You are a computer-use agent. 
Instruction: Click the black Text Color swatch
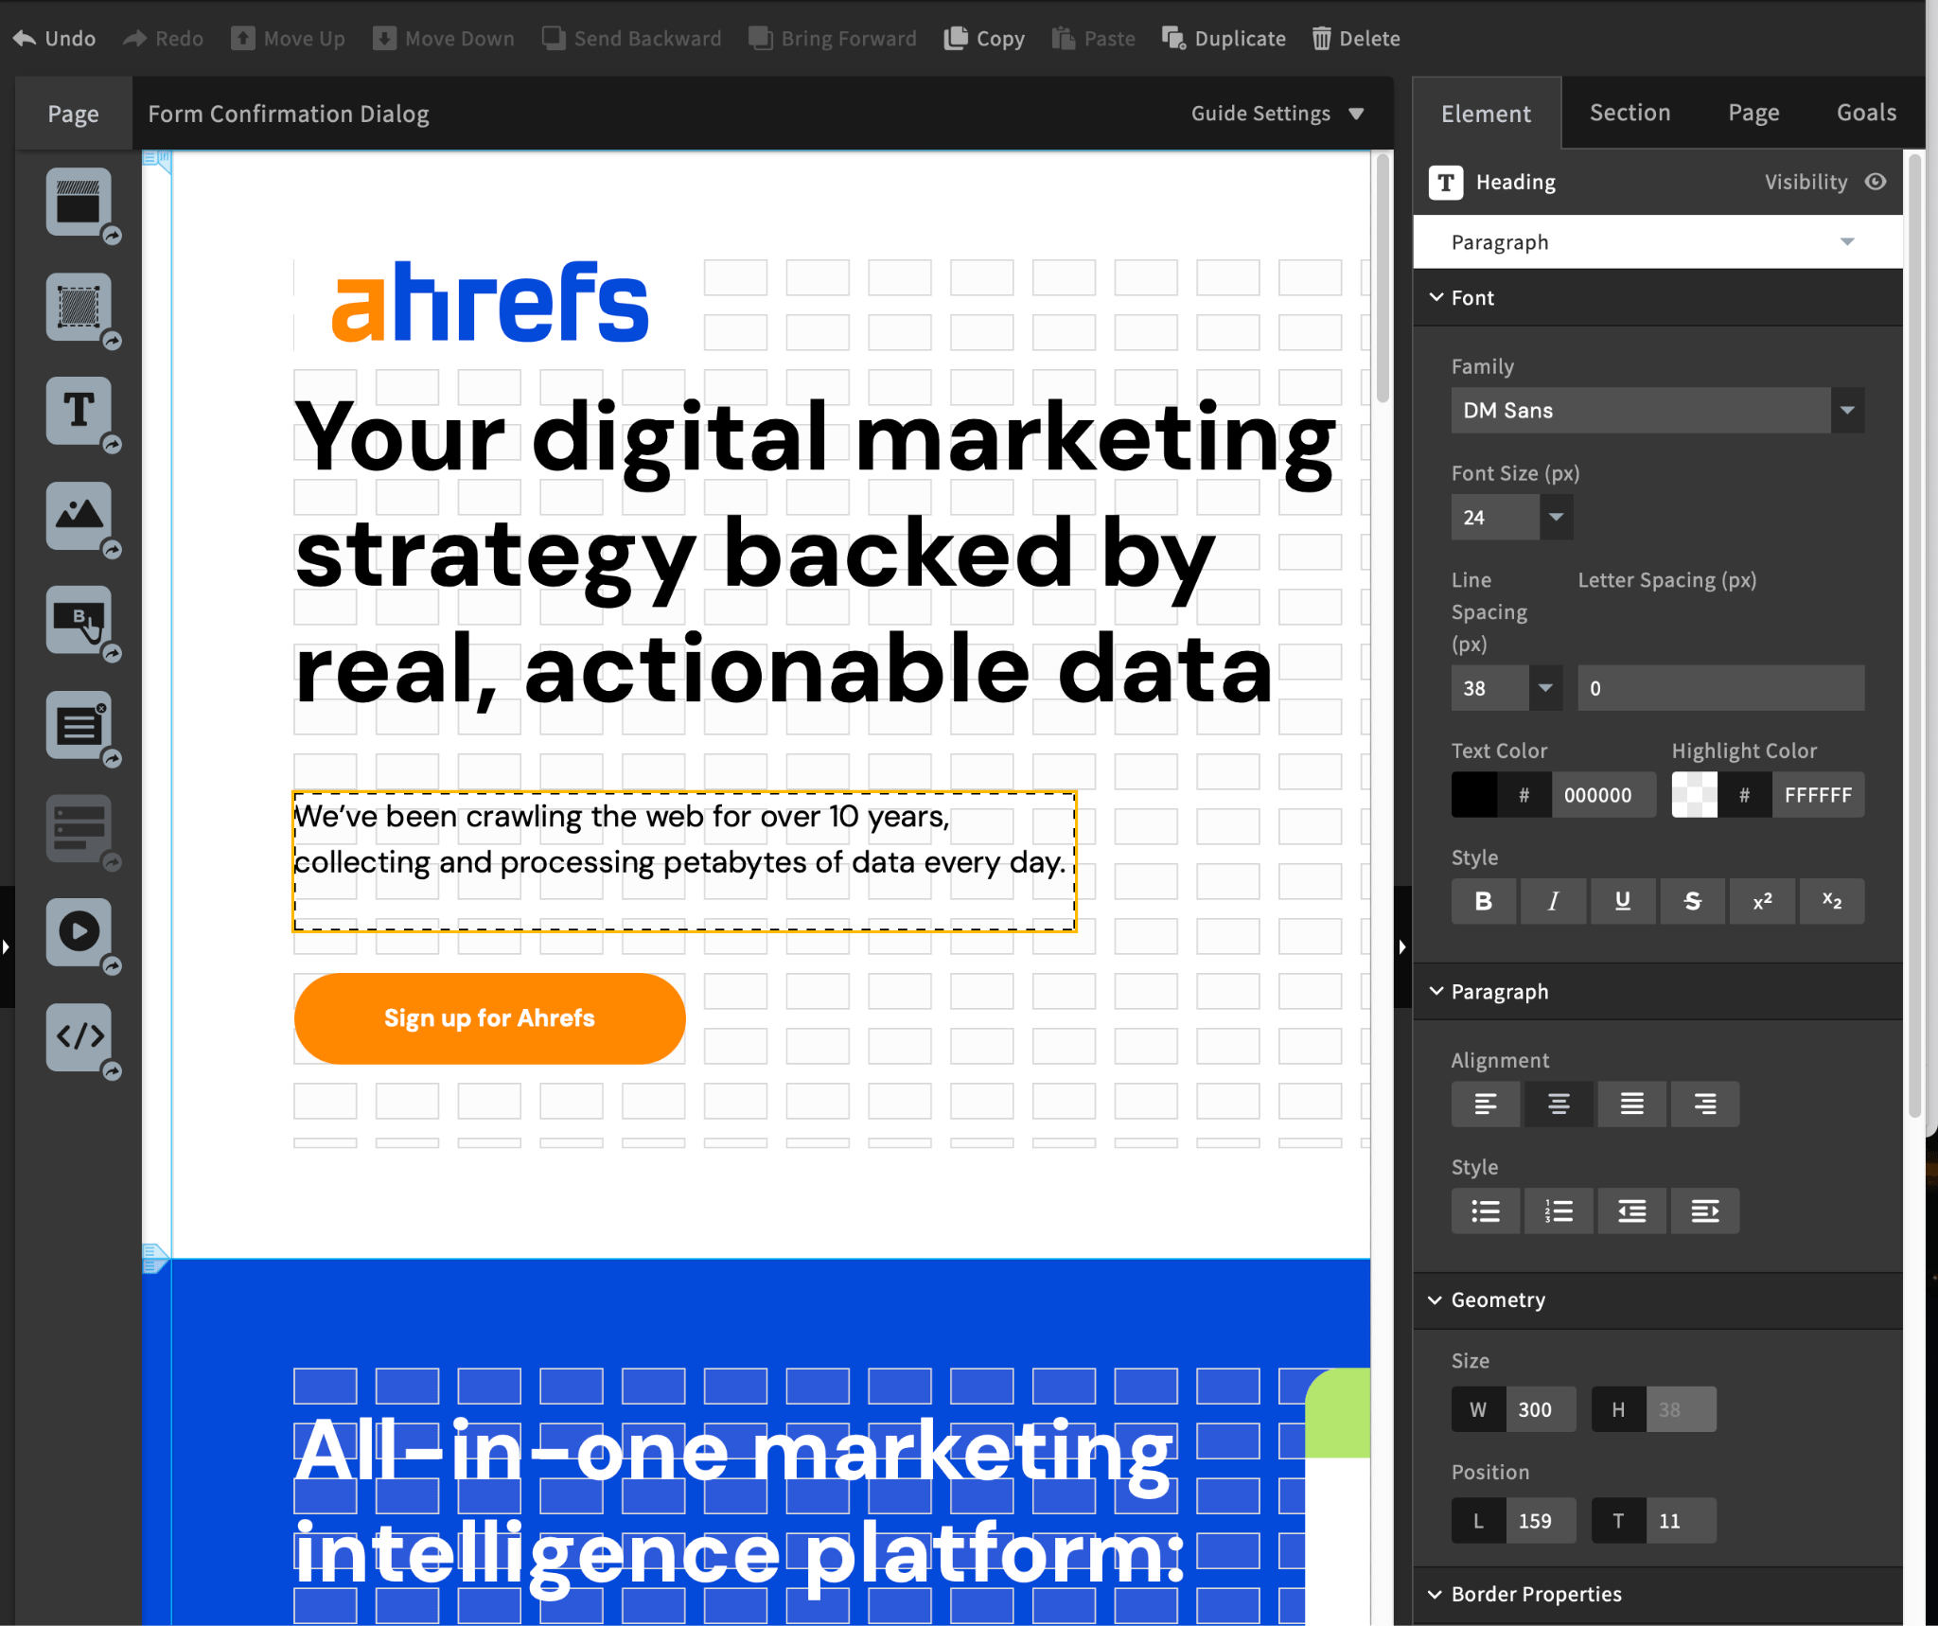click(1474, 794)
